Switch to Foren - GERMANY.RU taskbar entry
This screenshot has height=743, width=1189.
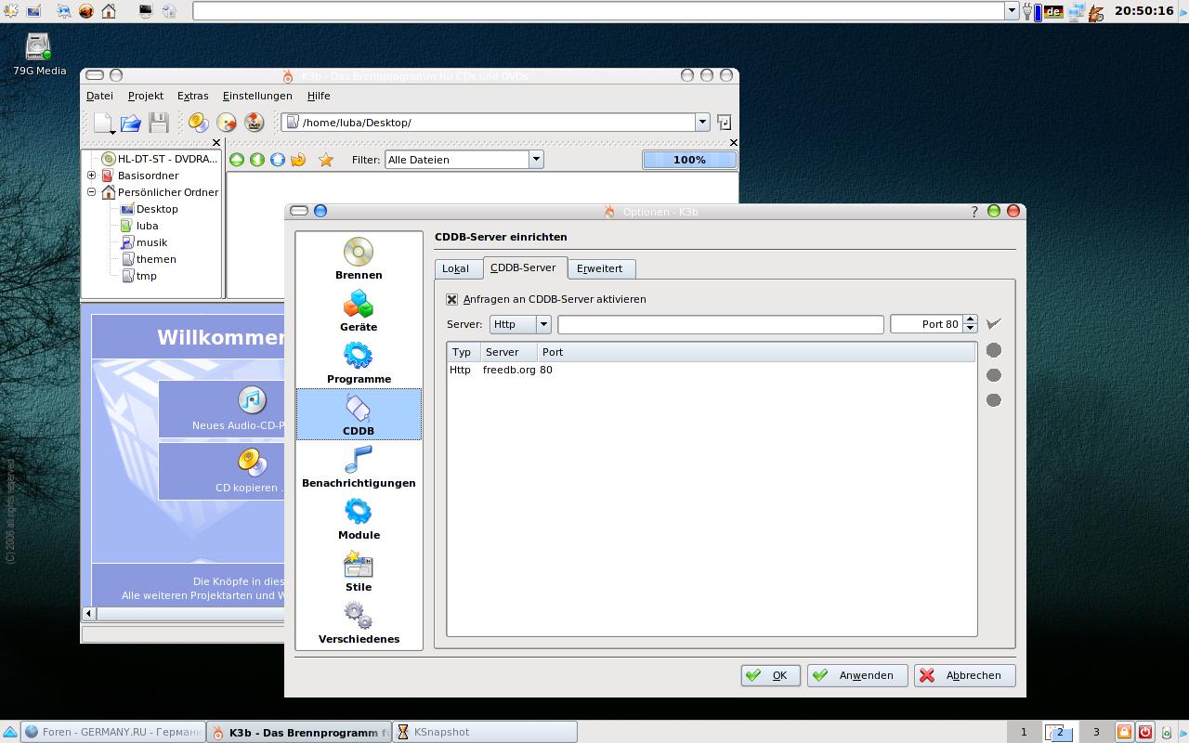(112, 732)
